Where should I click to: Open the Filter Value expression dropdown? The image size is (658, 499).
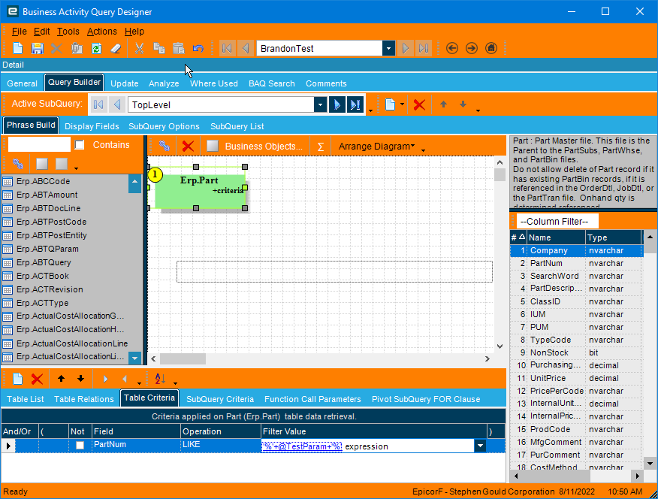click(x=480, y=446)
